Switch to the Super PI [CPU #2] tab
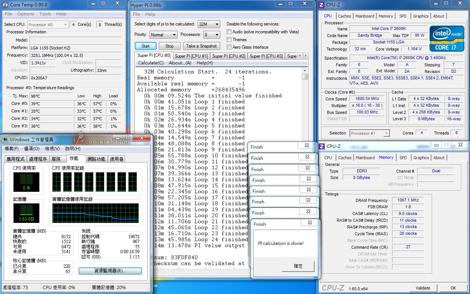Image resolution: width=470 pixels, height=294 pixels. pos(229,56)
